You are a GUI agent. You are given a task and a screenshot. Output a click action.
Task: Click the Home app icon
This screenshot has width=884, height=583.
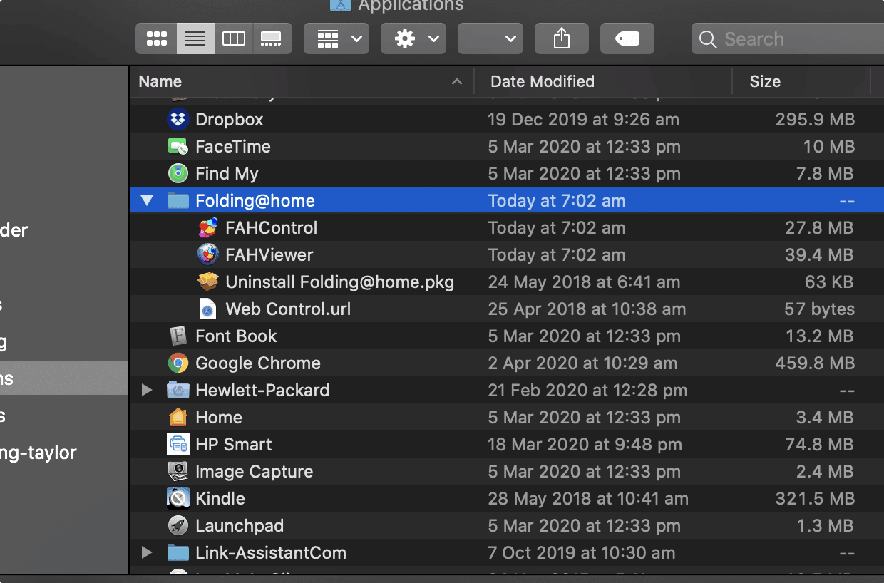178,417
